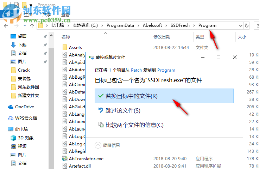Screen dimensions: 259x169
Task: Select 此电脑 in navigation pane
Action: click(x=21, y=129)
